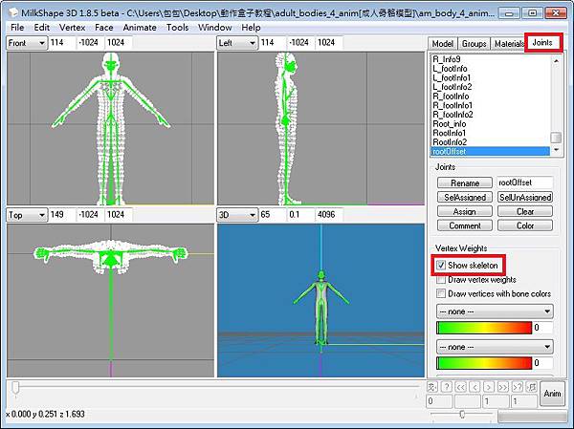This screenshot has width=574, height=429.
Task: Click the joint name field 'rootOffset'
Action: coord(525,182)
